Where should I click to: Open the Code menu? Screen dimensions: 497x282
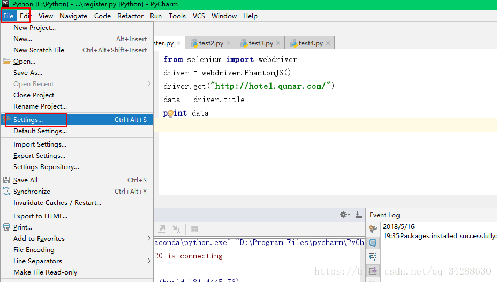pos(102,16)
